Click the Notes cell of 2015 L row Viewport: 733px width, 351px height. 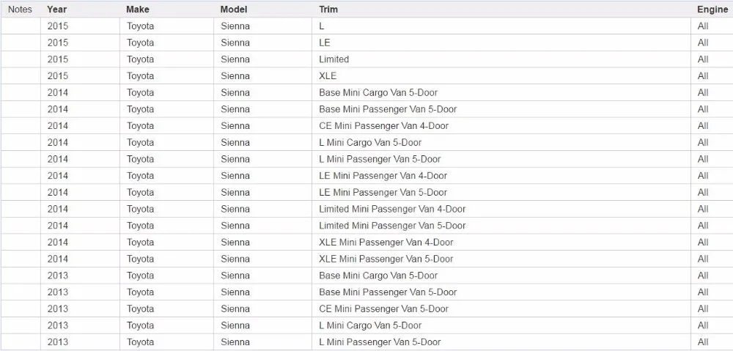[21, 26]
